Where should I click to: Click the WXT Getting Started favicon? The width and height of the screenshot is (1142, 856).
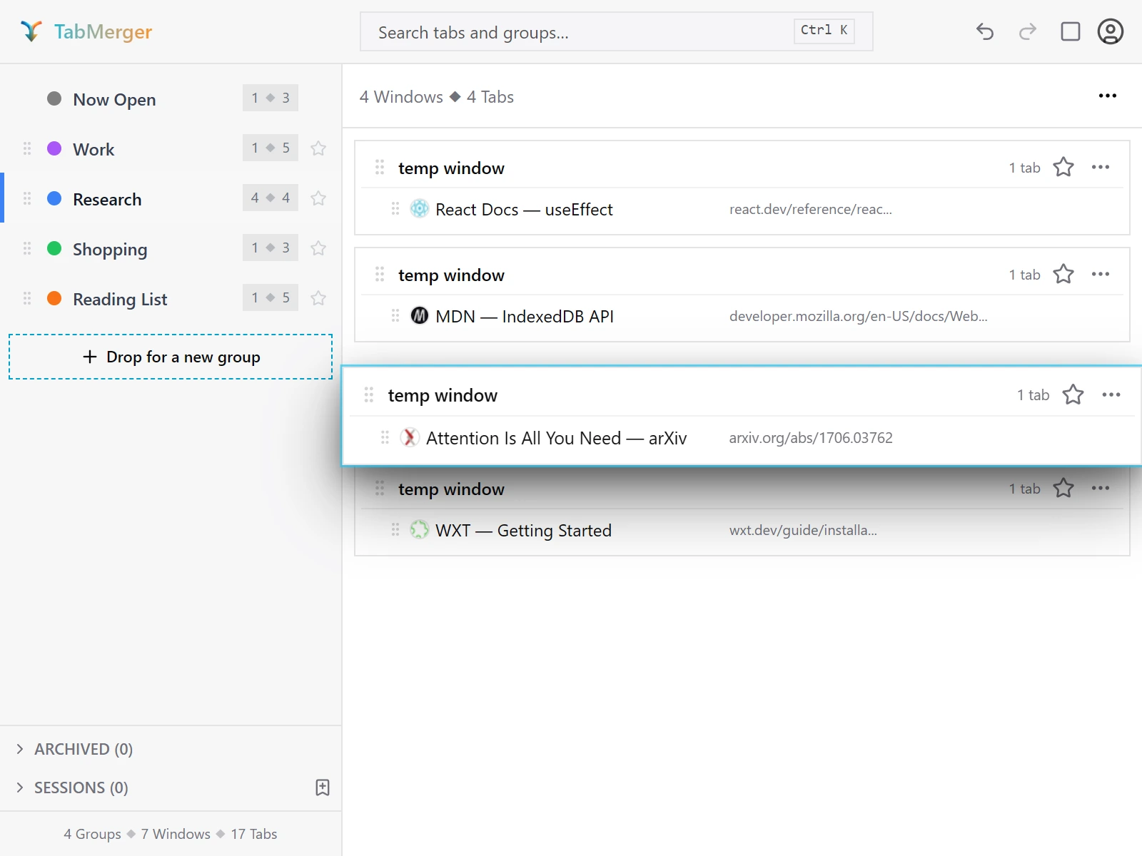(x=420, y=529)
